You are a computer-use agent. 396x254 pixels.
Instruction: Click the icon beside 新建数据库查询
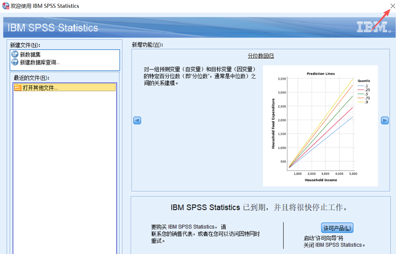[15, 62]
